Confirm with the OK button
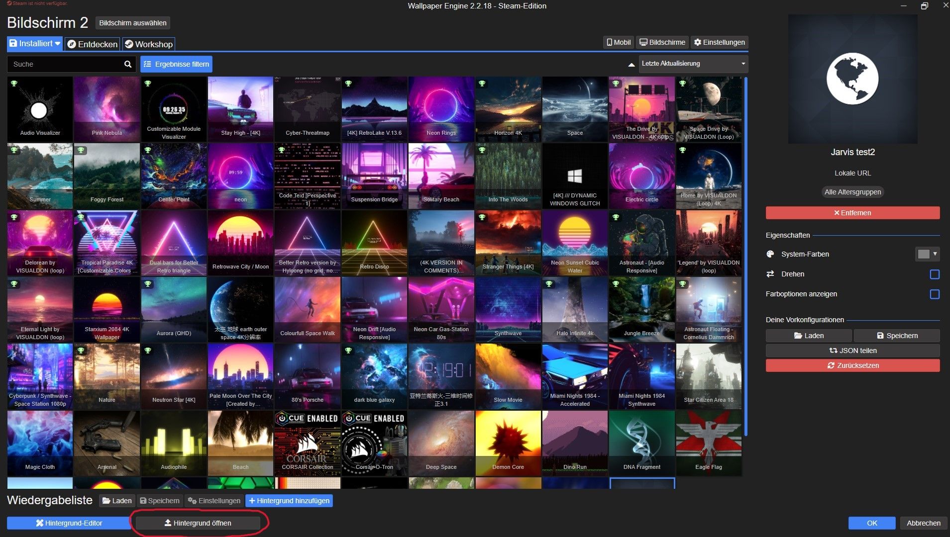Viewport: 950px width, 537px height. (x=872, y=523)
